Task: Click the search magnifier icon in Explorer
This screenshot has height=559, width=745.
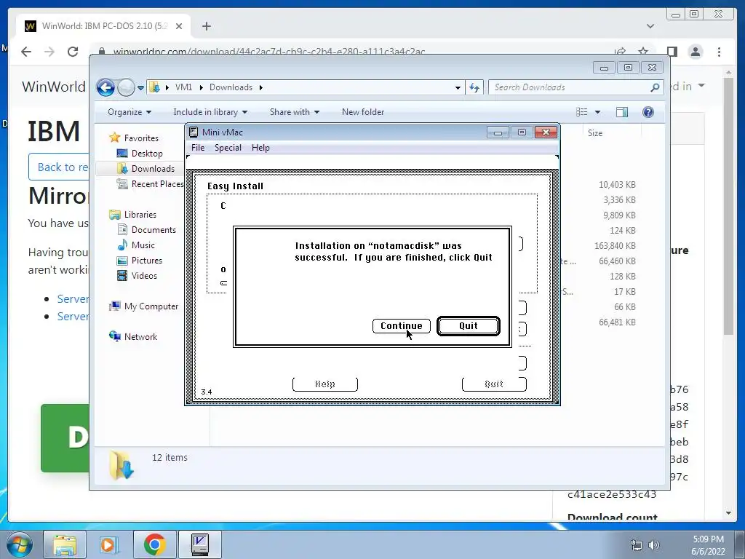Action: tap(656, 87)
